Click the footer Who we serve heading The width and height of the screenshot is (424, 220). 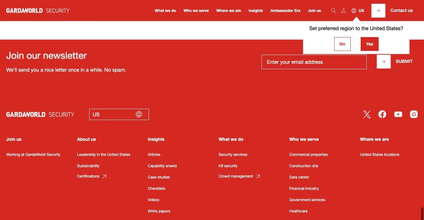[x=304, y=139]
